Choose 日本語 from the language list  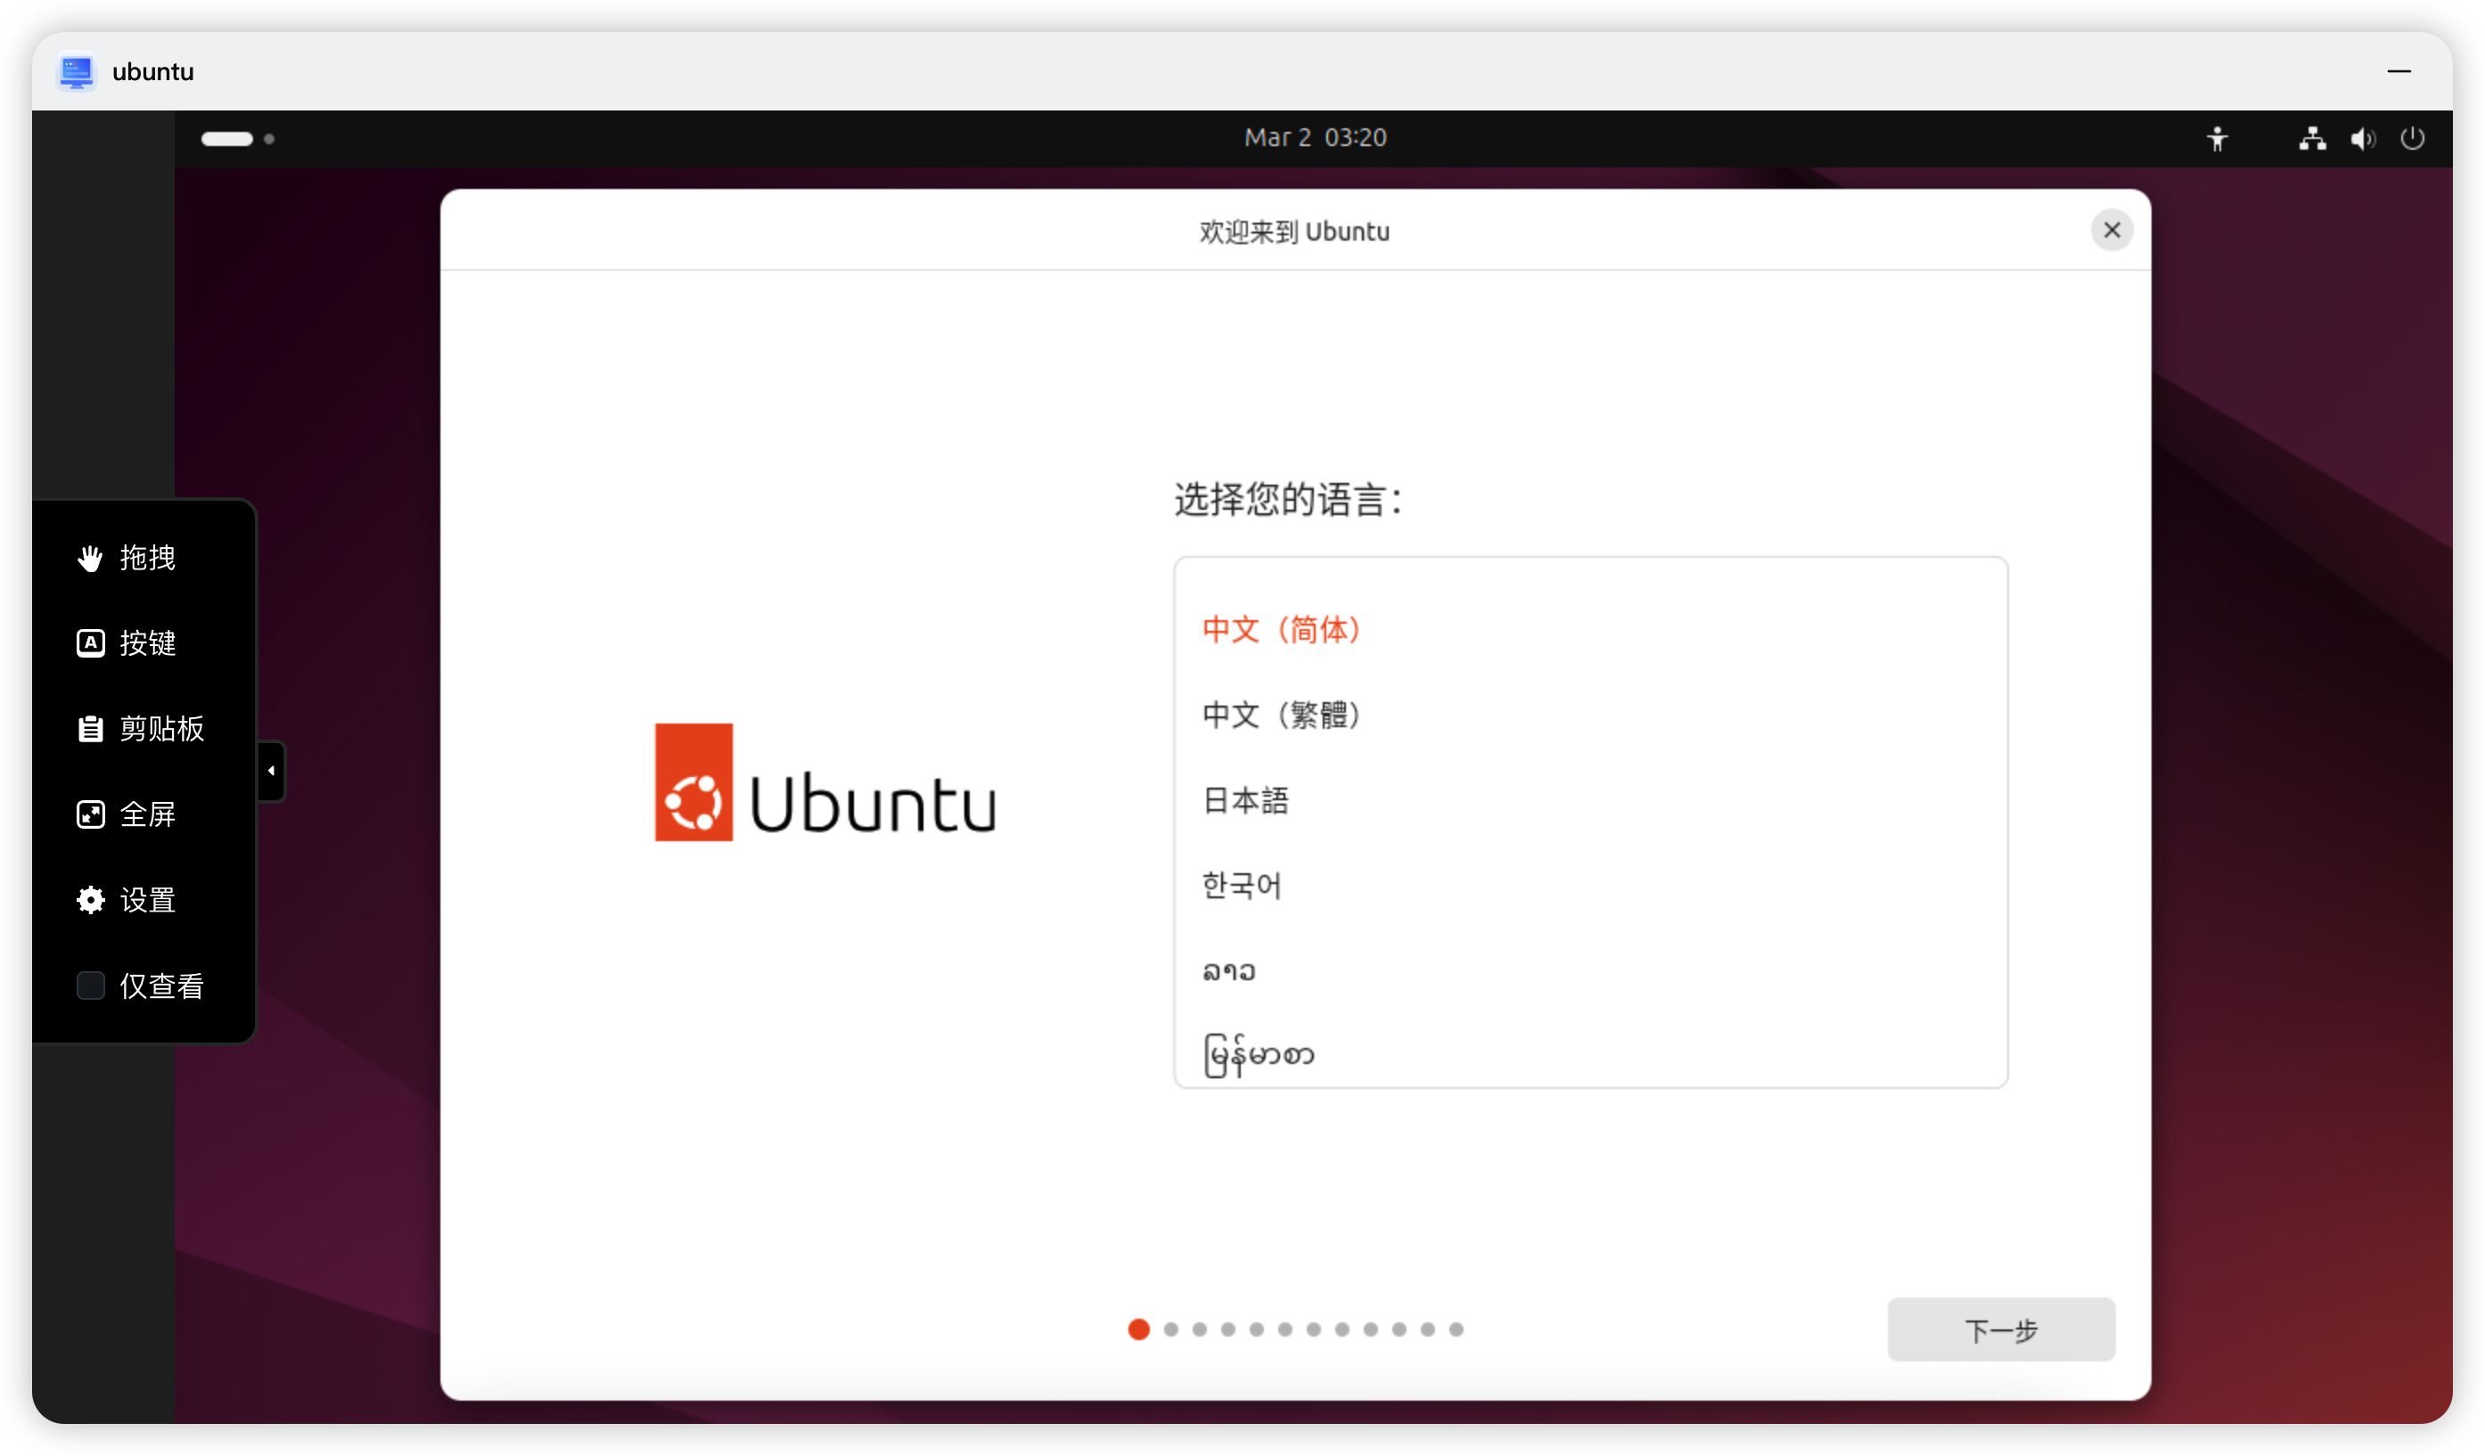1245,800
